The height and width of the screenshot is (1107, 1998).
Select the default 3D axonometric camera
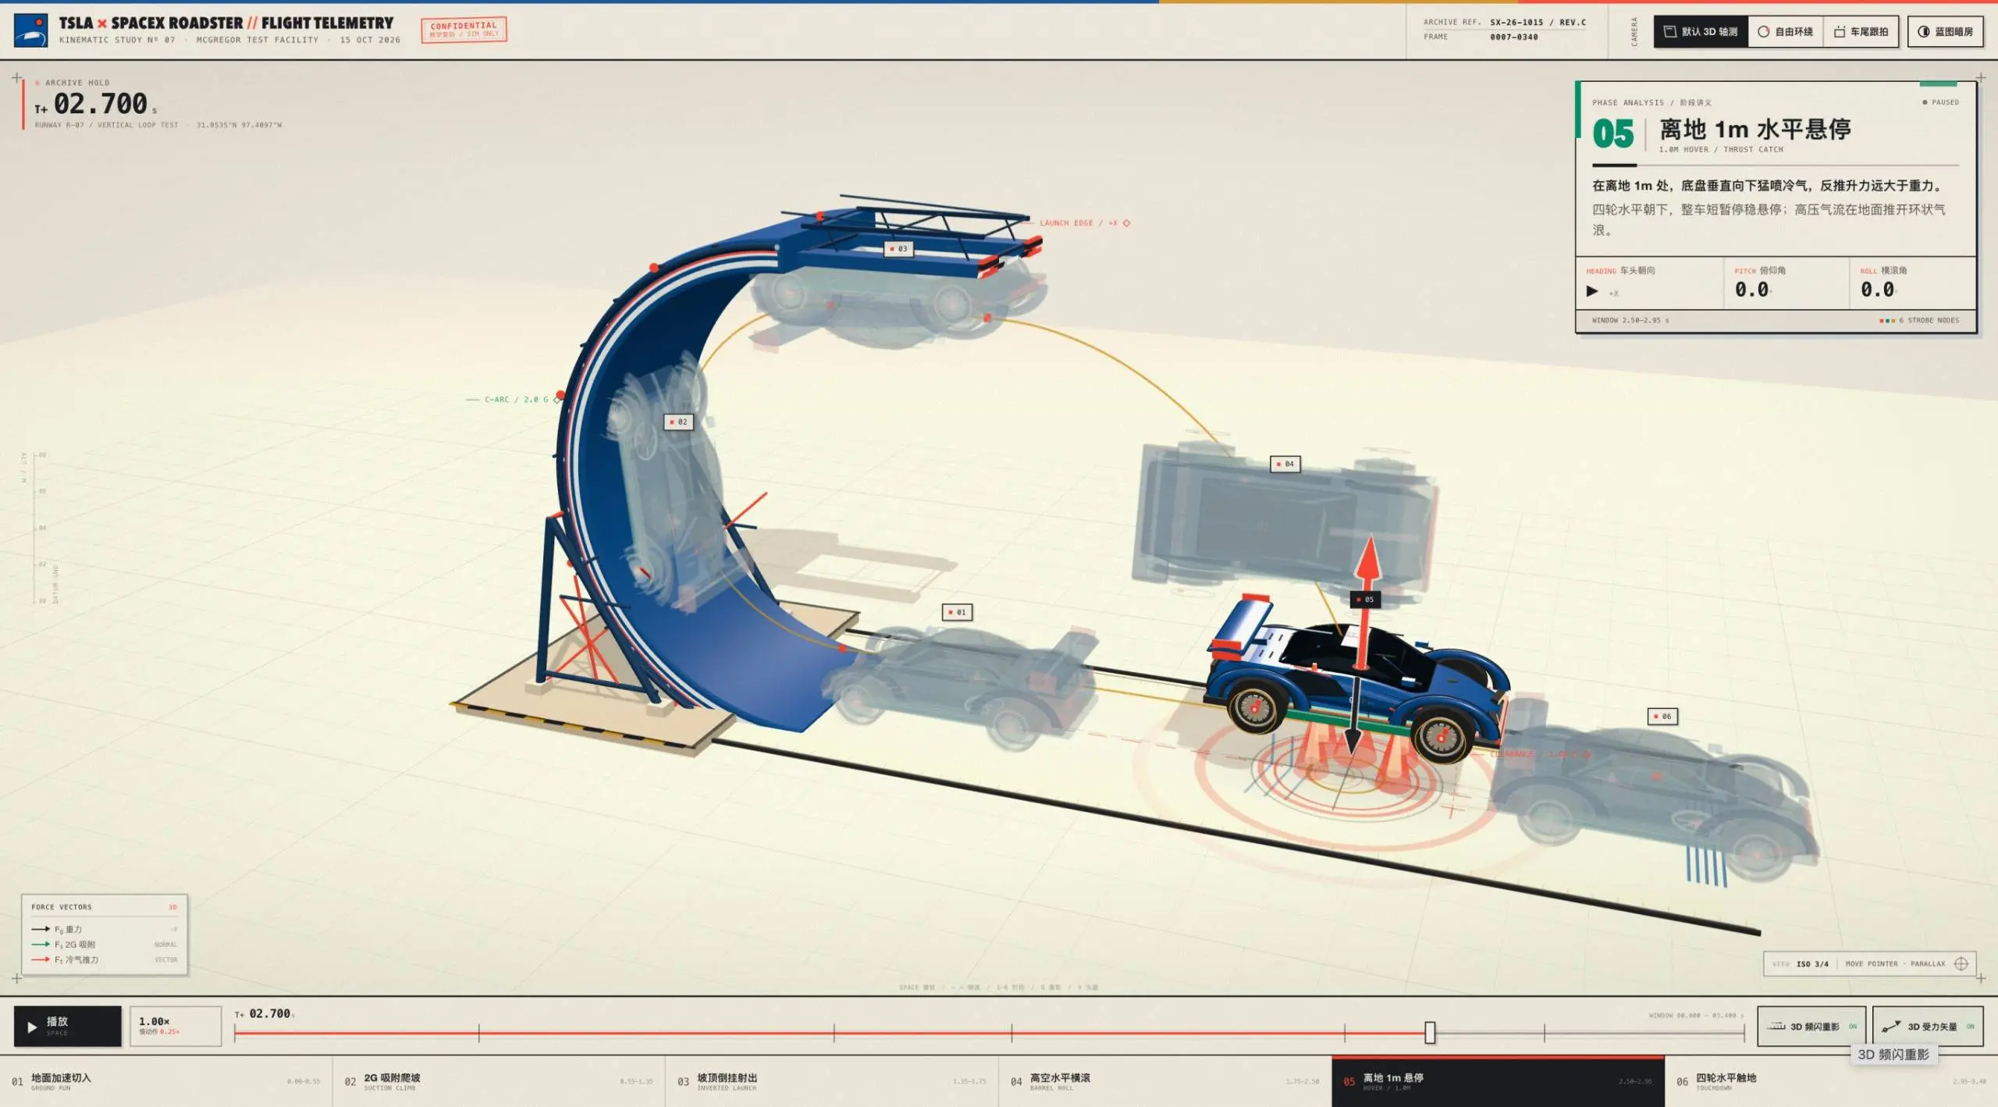click(x=1701, y=32)
